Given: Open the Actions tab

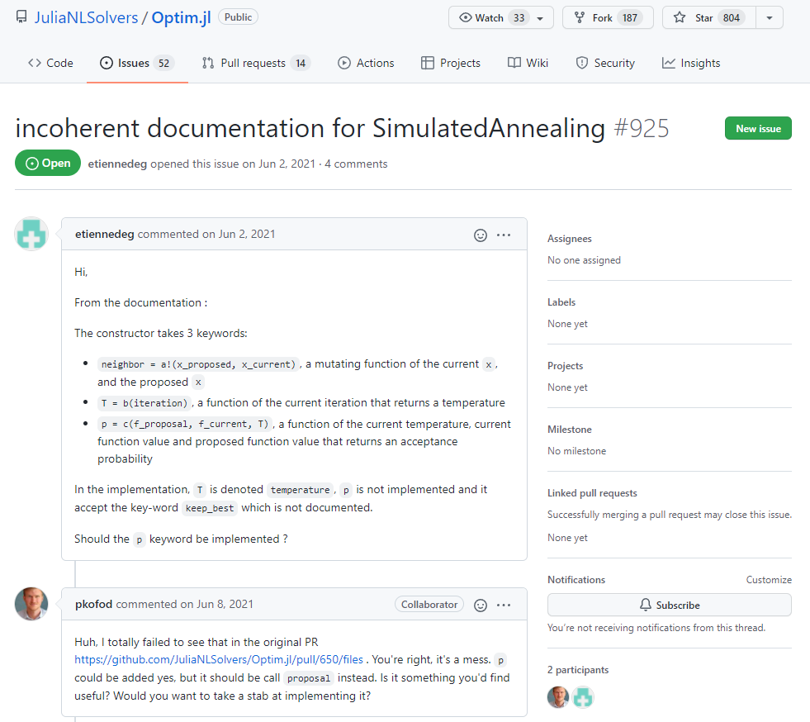Looking at the screenshot, I should (366, 63).
